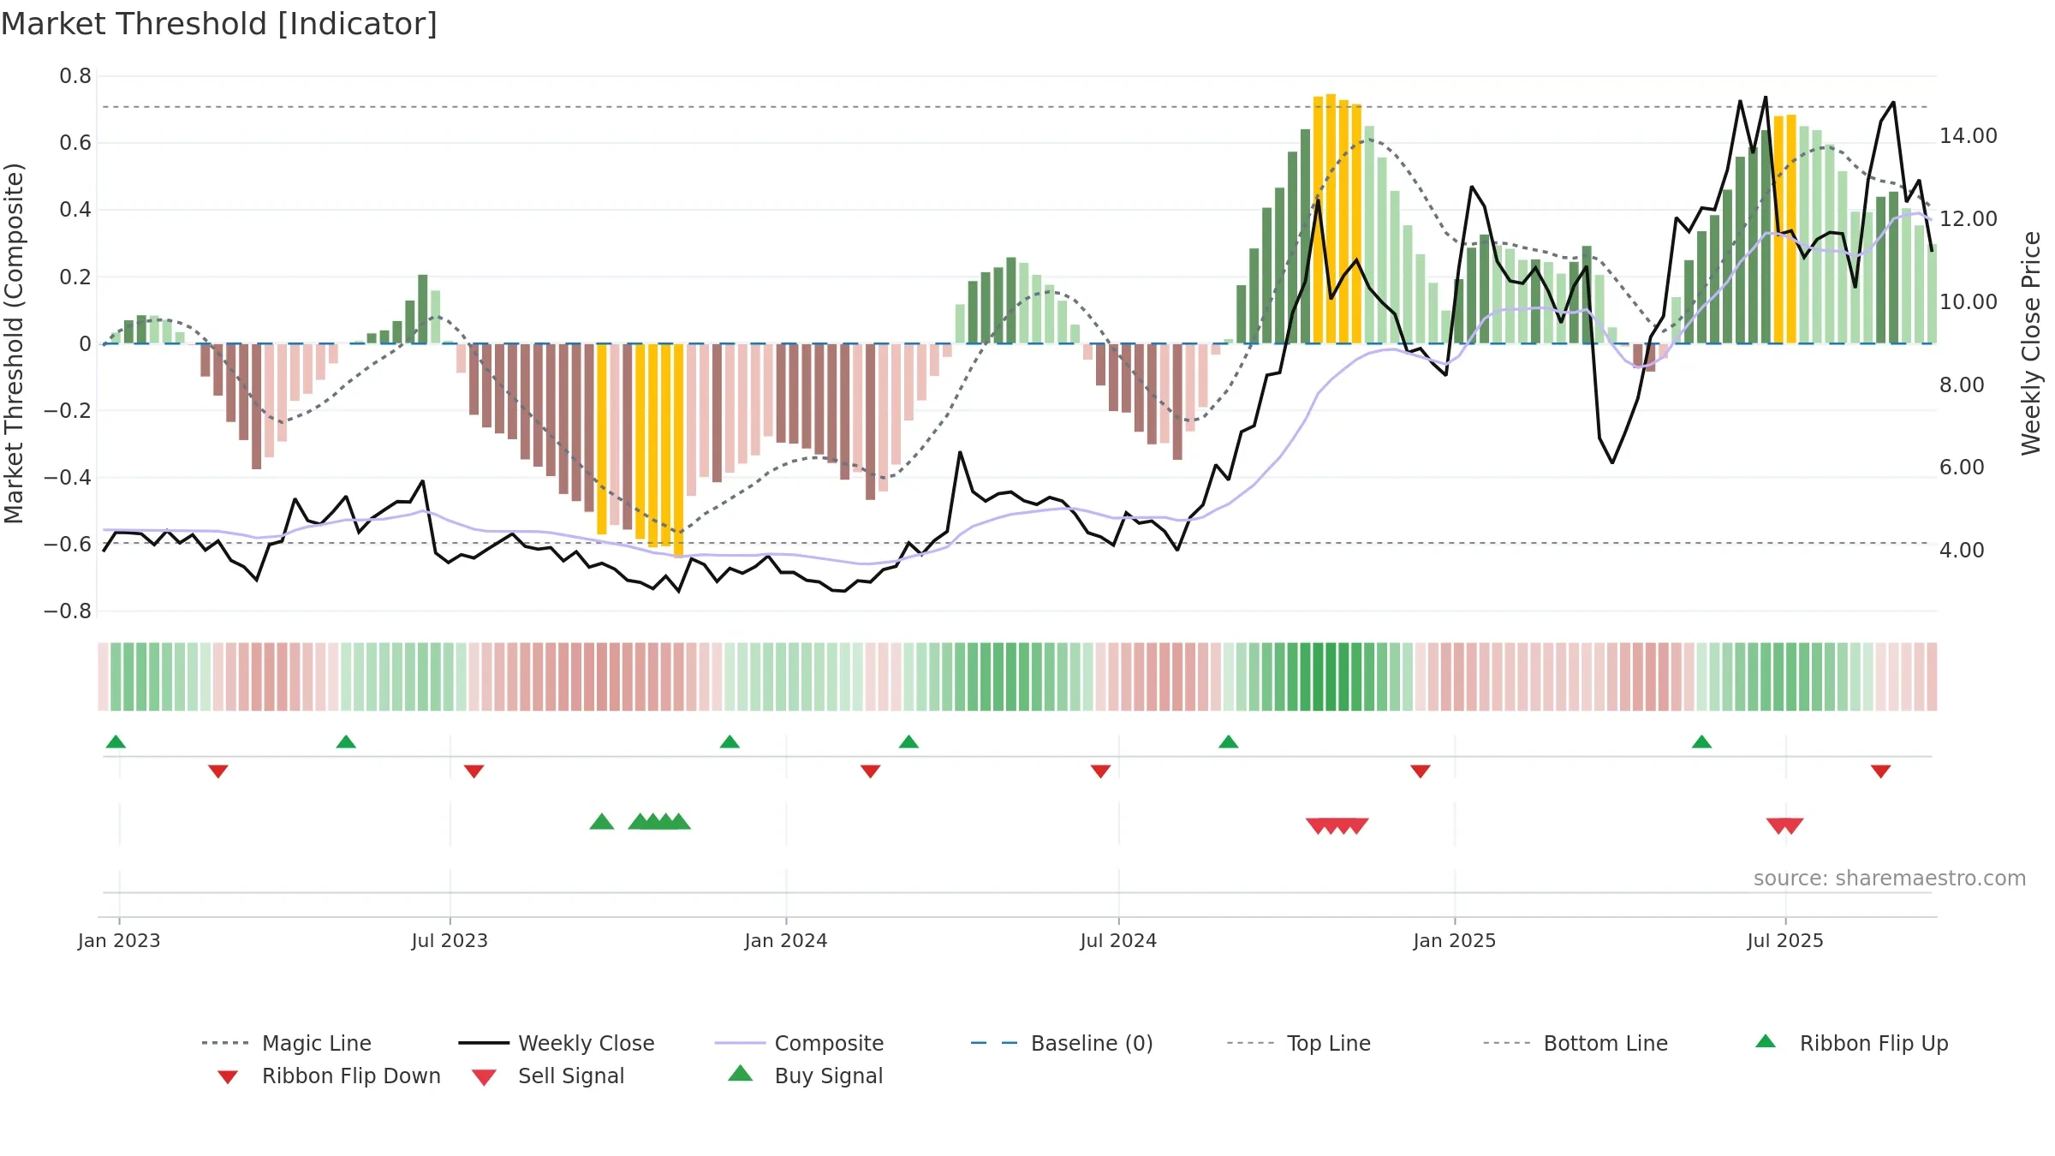Screen dimensions: 2055x1156
Task: Click the "0.4" left axis tick
Action: point(75,210)
